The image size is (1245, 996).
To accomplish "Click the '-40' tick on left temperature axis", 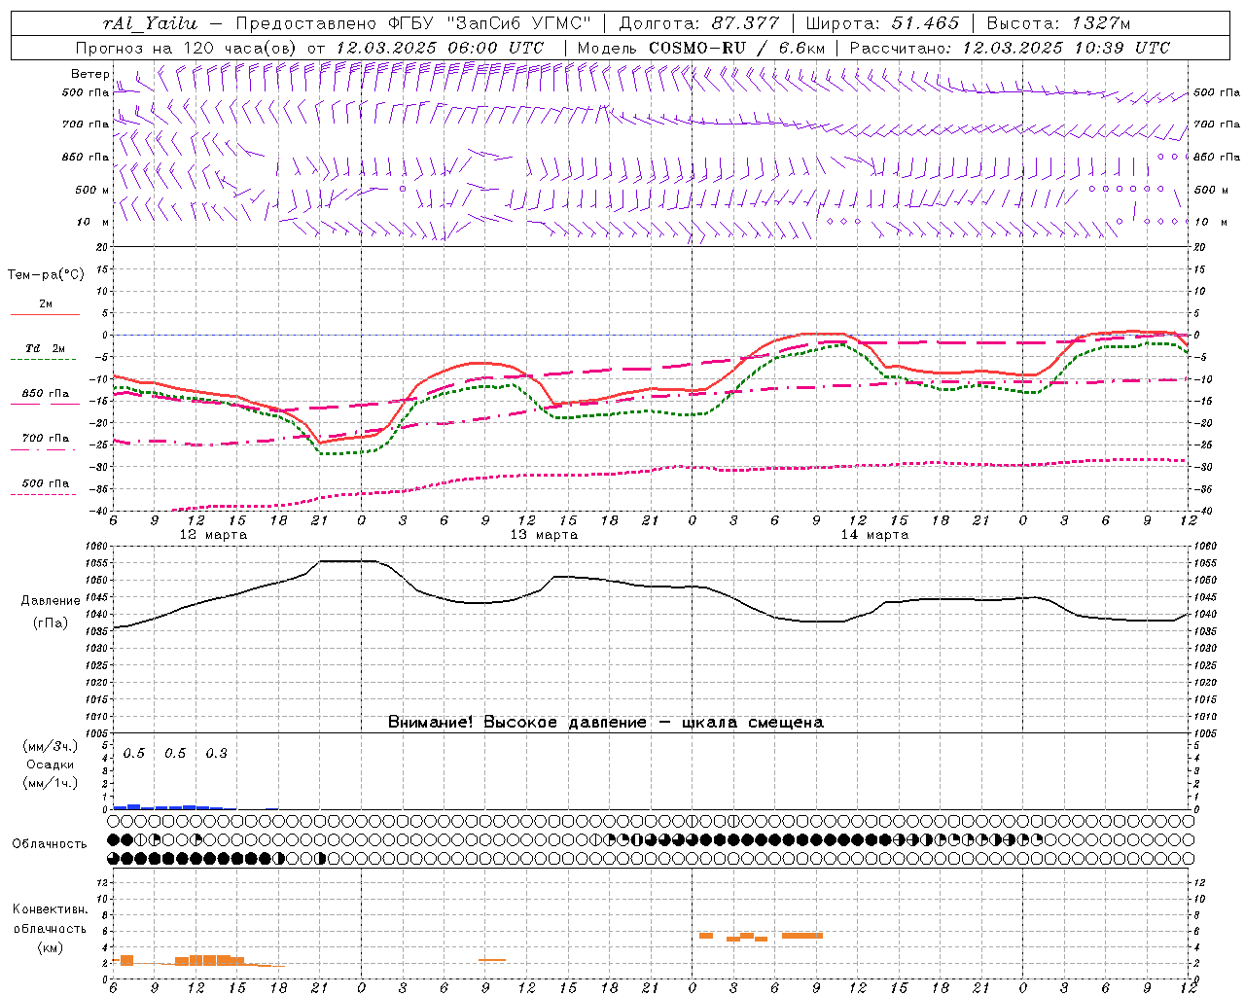I will pos(100,511).
